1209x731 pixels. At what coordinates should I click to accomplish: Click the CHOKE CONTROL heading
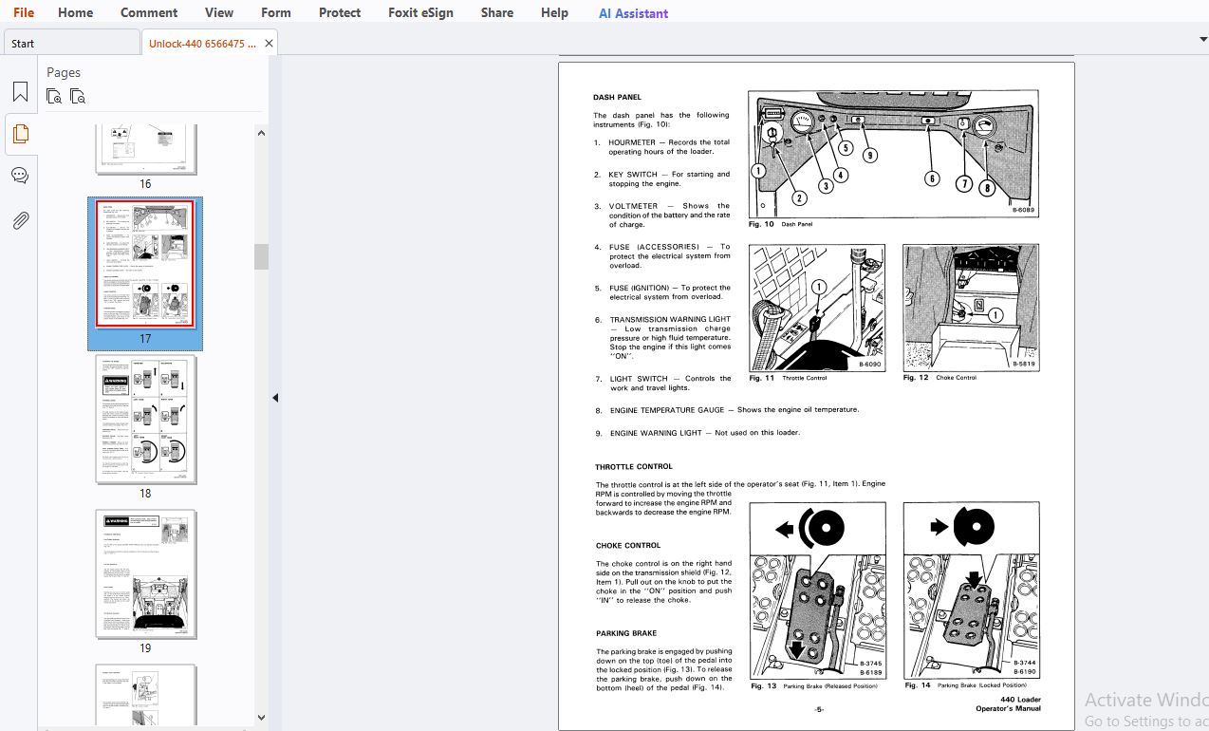(x=628, y=546)
